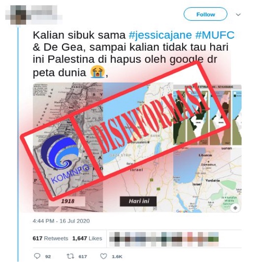Open the #MUFC hashtag link
The image size is (254, 262).
coord(215,35)
